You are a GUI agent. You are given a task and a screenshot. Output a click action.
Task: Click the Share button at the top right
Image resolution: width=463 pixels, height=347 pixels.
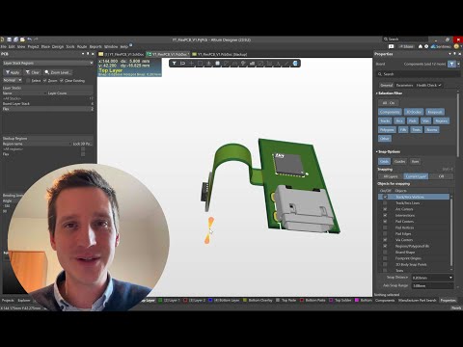coord(406,46)
